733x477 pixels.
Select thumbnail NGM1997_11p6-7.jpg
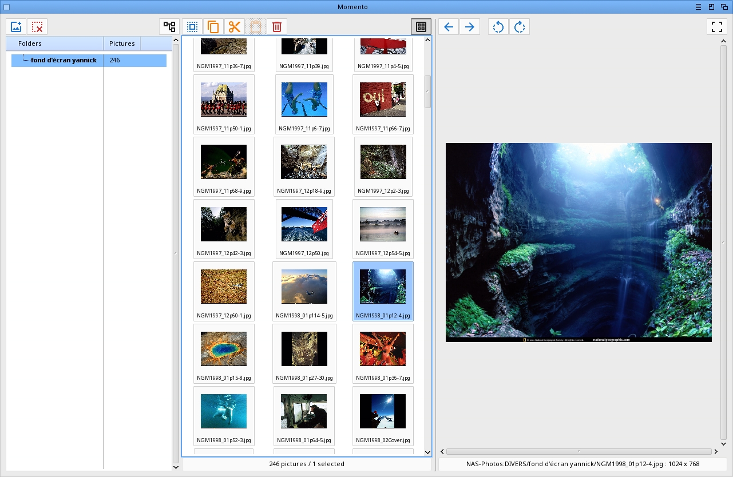tap(304, 104)
